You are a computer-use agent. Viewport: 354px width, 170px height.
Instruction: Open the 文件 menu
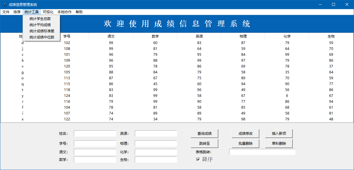[6, 12]
